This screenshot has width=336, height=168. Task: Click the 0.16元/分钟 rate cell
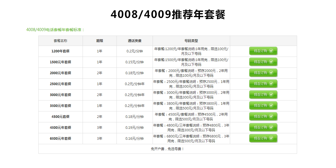point(135,139)
